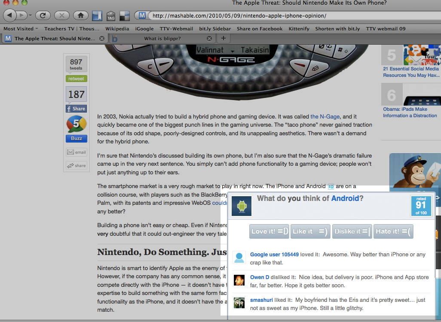441x322 pixels.
Task: Follow the N-Gage link in the article
Action: pos(325,117)
